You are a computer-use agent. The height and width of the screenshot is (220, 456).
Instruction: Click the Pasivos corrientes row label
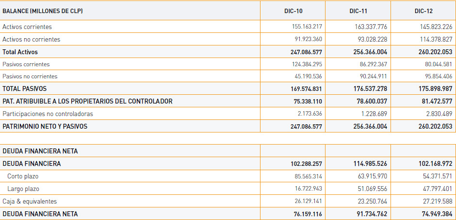tap(26, 64)
